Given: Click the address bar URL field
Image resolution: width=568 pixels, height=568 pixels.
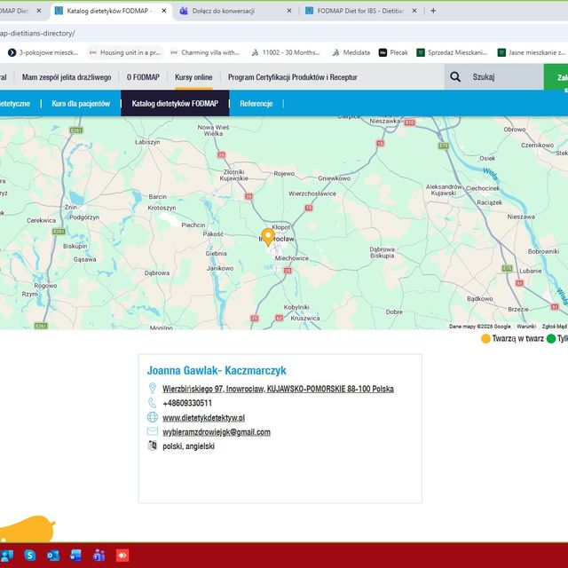Looking at the screenshot, I should pyautogui.click(x=284, y=34).
